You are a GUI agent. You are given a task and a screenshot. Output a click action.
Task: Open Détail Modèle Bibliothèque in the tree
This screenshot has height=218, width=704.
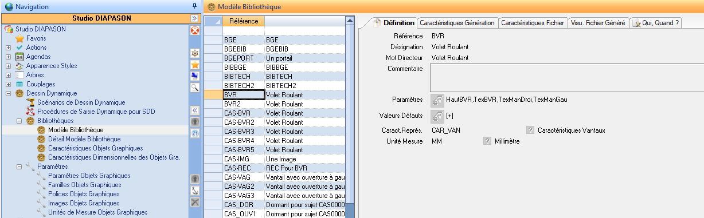[x=84, y=139]
